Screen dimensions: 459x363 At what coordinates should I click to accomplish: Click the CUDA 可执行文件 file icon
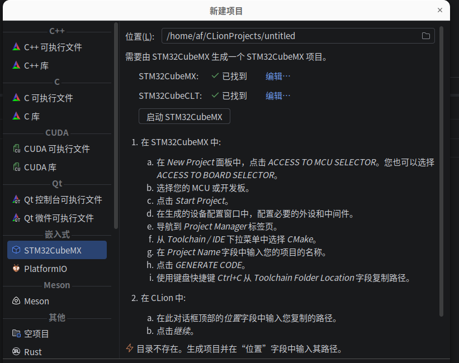[16, 149]
